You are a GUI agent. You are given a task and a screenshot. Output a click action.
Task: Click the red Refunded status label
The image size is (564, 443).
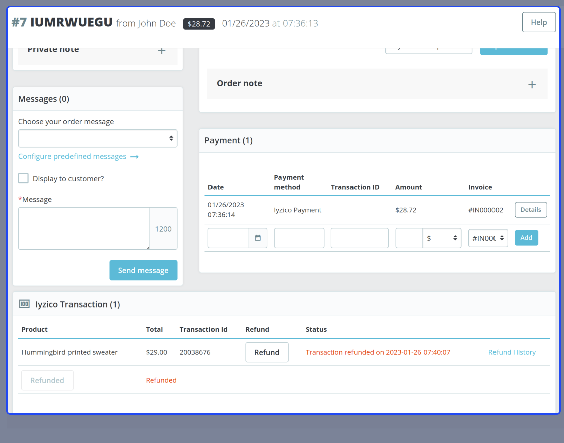[161, 380]
